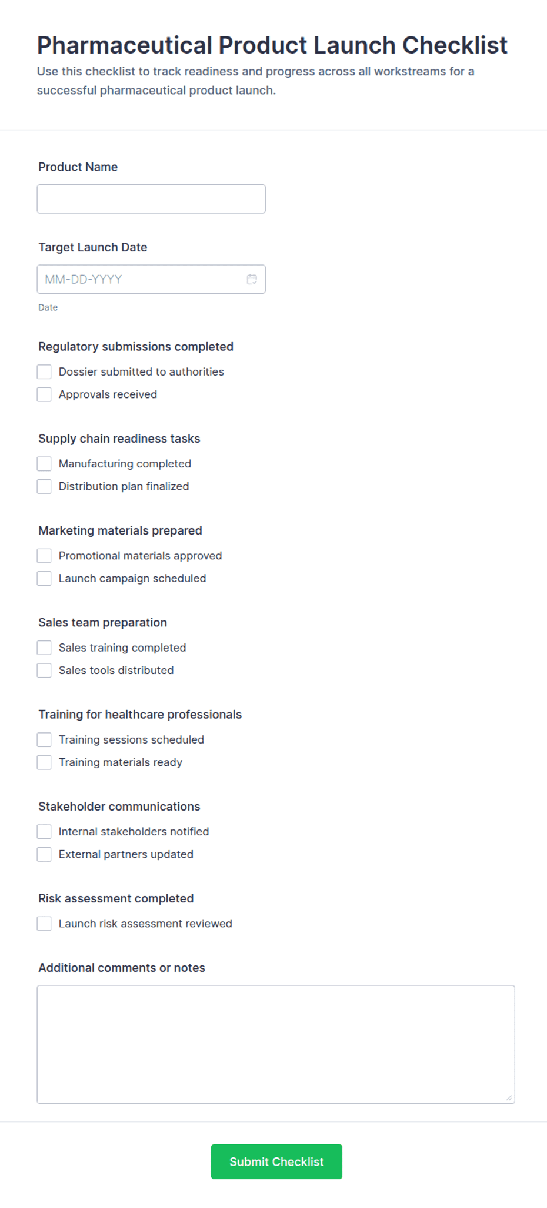
Task: Tick External partners updated checkbox
Action: (x=44, y=854)
